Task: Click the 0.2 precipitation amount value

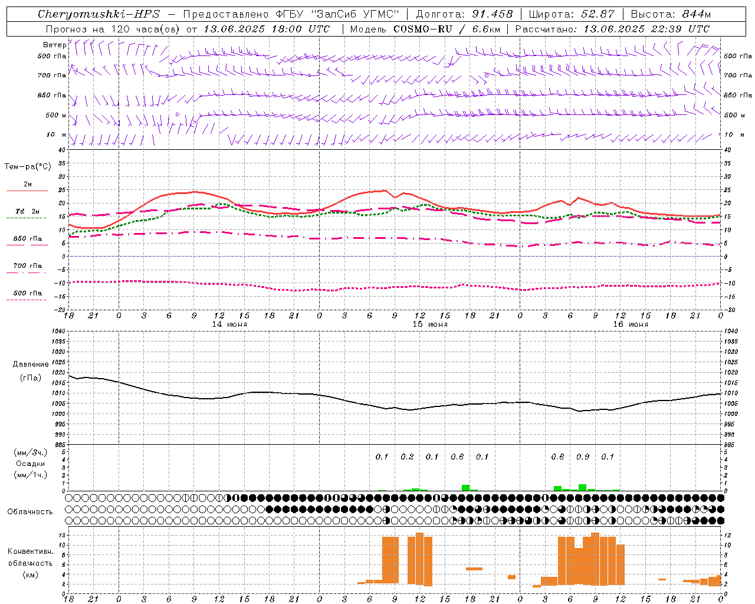Action: (x=407, y=457)
